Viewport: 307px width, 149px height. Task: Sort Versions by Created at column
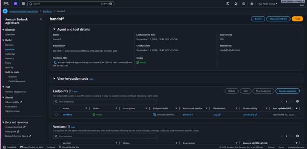[296, 143]
